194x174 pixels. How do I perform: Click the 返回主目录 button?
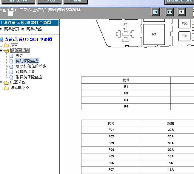point(18,2)
